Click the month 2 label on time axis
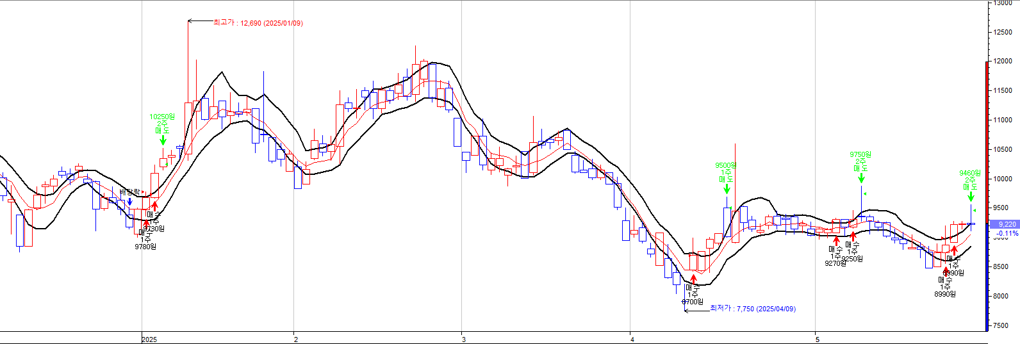Screen dimensions: 1020x344 click(295, 340)
